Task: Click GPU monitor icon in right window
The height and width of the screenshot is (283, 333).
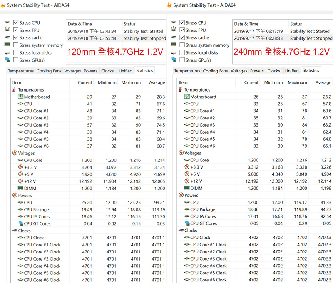Action: click(174, 60)
